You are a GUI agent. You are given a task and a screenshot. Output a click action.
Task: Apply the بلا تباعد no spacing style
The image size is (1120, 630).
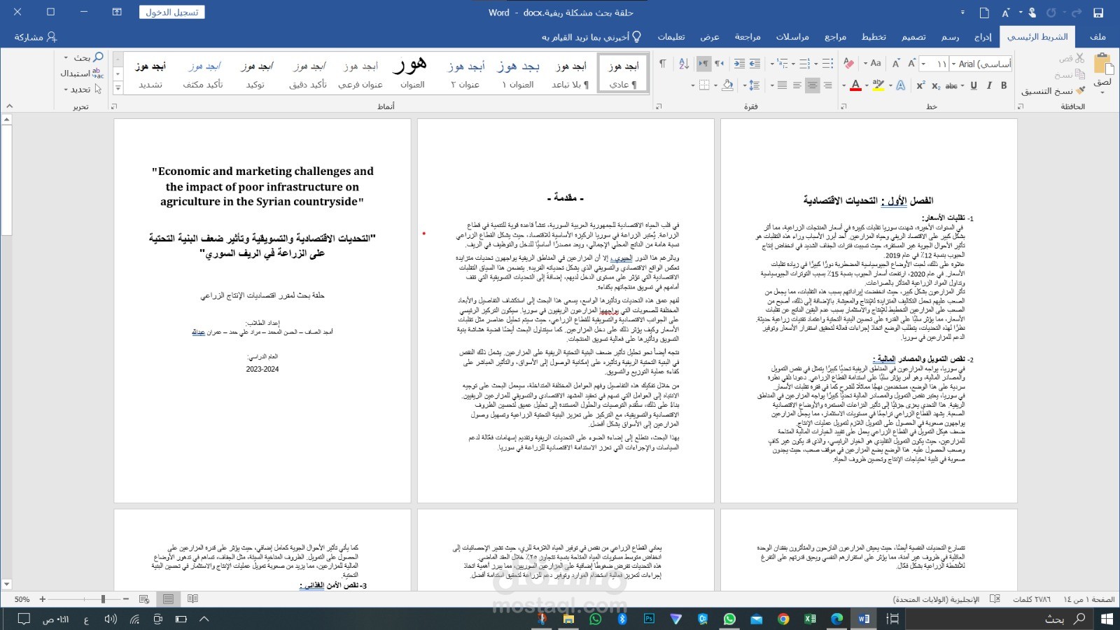pyautogui.click(x=570, y=74)
